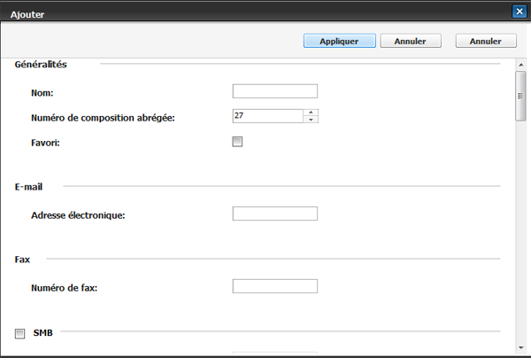
Task: Click the Fax section heading
Action: click(22, 260)
